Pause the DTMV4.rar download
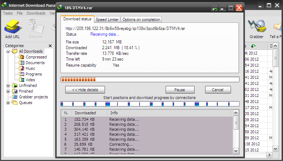The height and width of the screenshot is (161, 283). tap(180, 90)
